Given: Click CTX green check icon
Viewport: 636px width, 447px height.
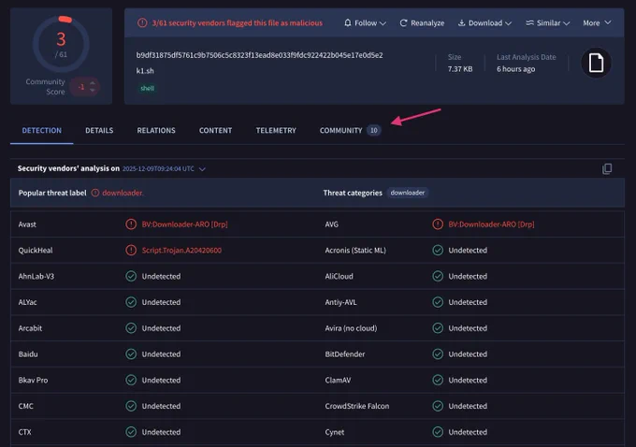Looking at the screenshot, I should tap(131, 432).
